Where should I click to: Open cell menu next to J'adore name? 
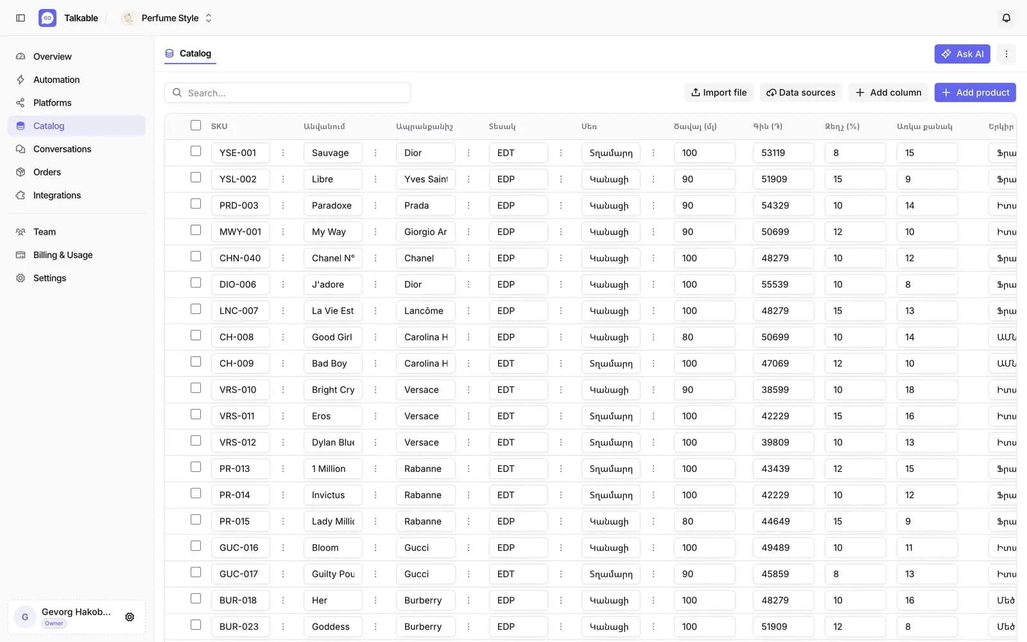click(375, 284)
